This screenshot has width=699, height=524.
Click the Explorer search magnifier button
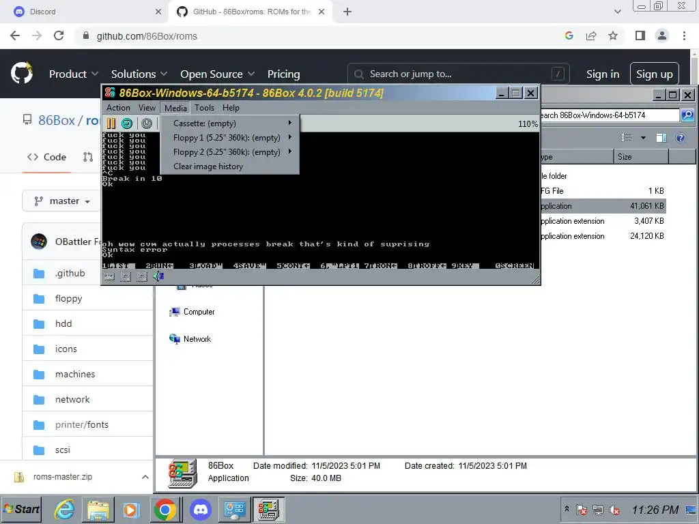click(687, 115)
